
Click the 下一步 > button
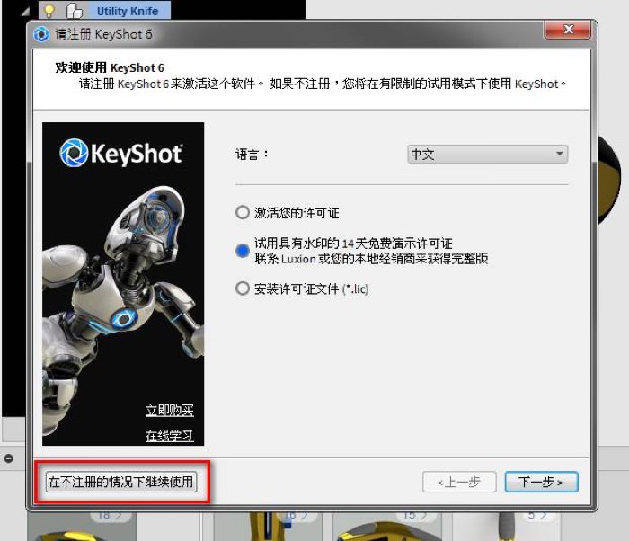coord(541,482)
